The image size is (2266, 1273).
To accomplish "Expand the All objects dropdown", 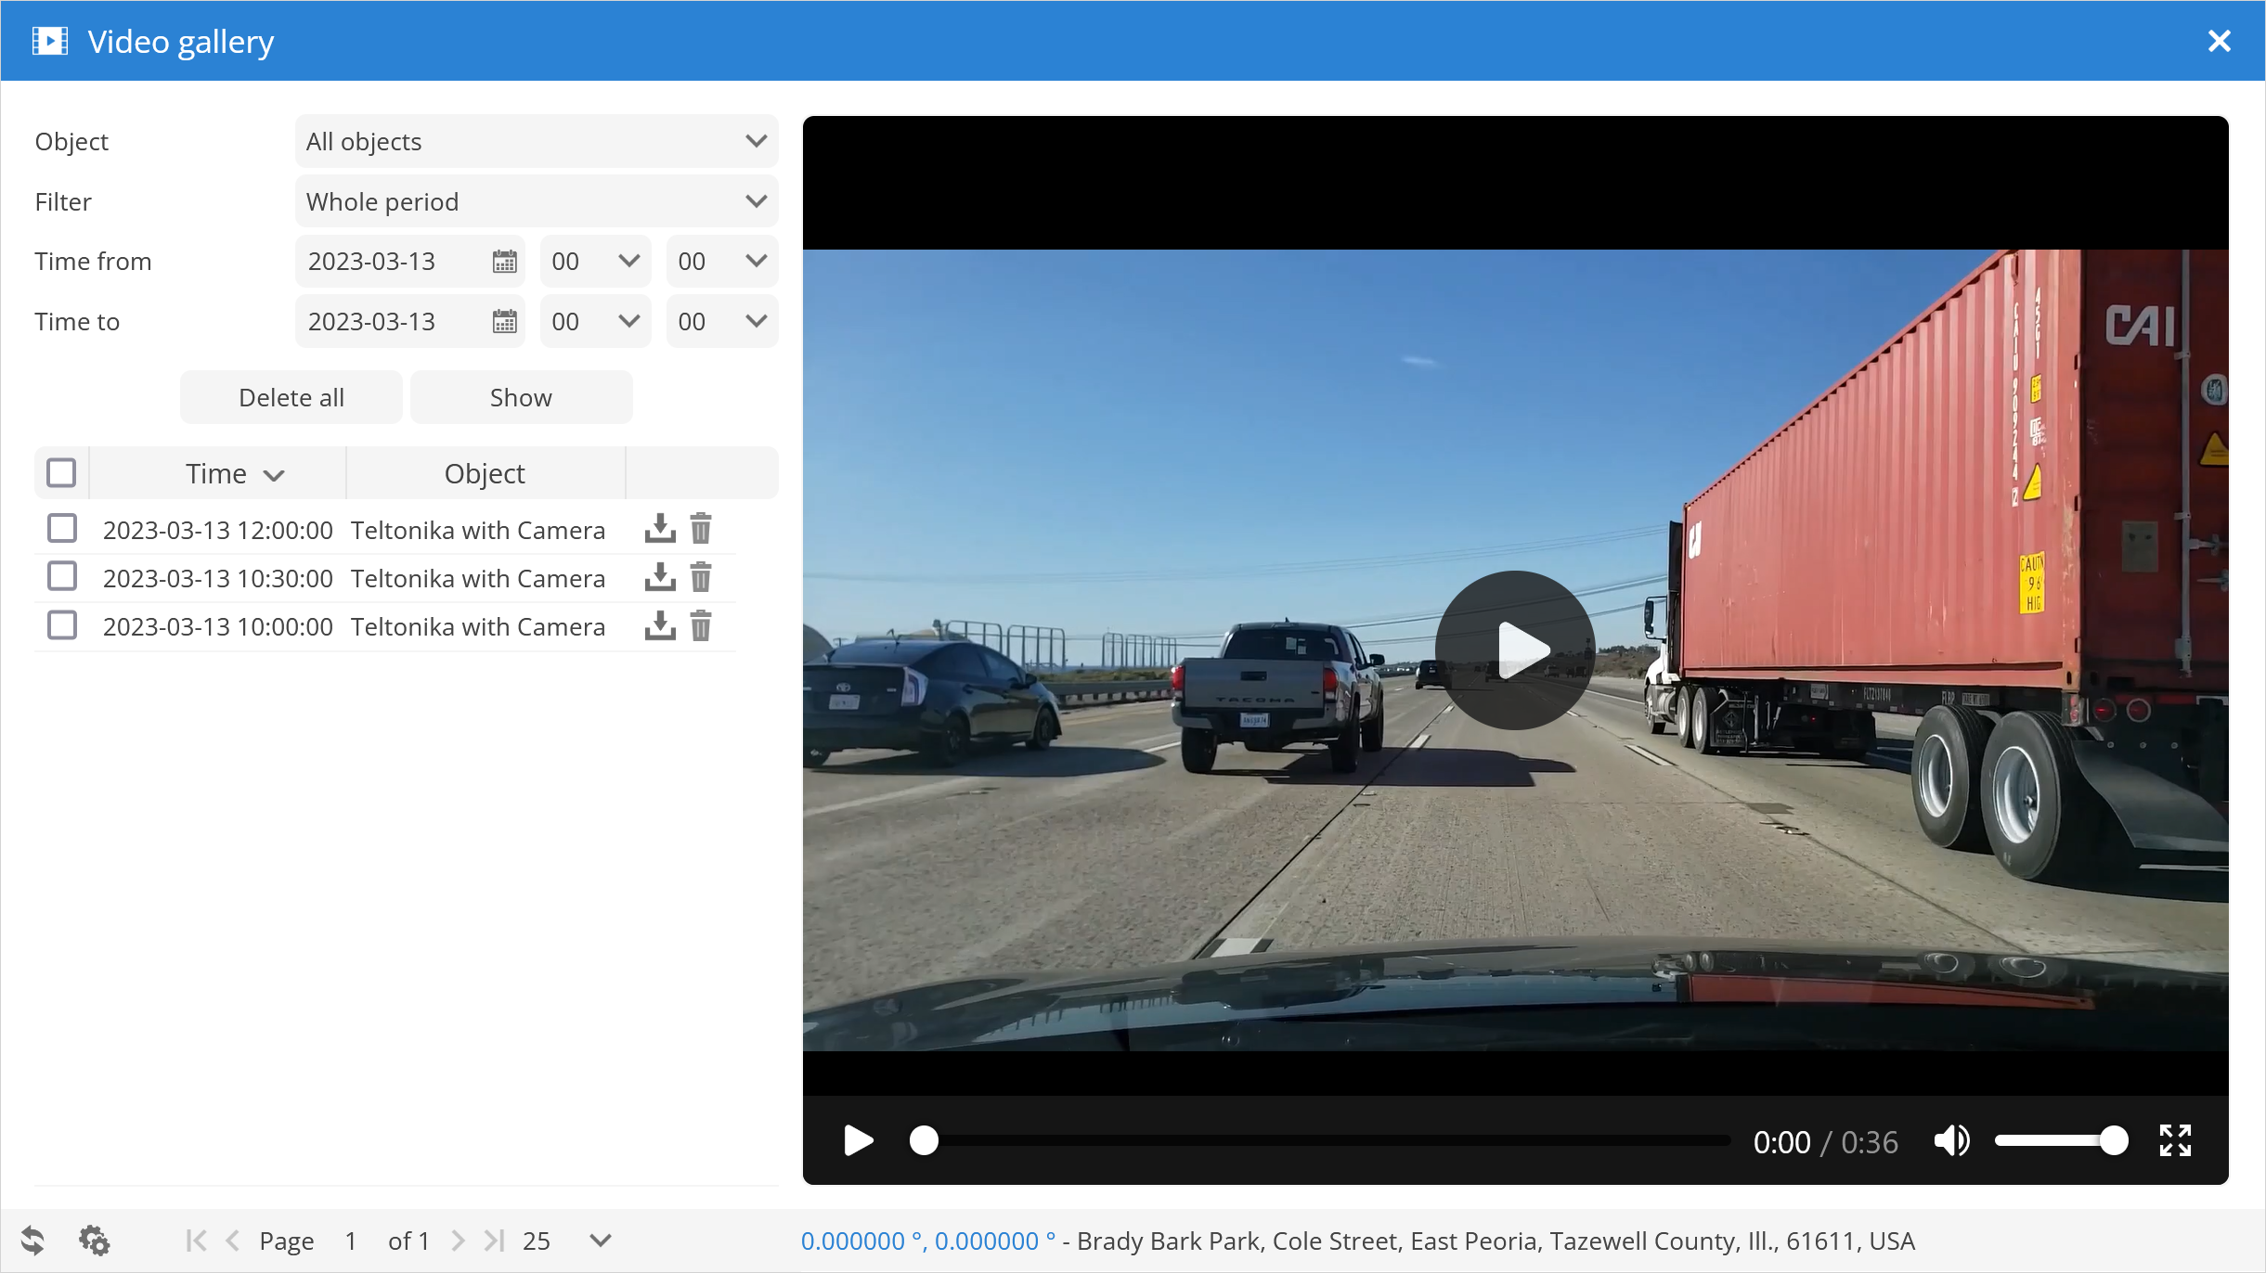I will click(x=536, y=142).
